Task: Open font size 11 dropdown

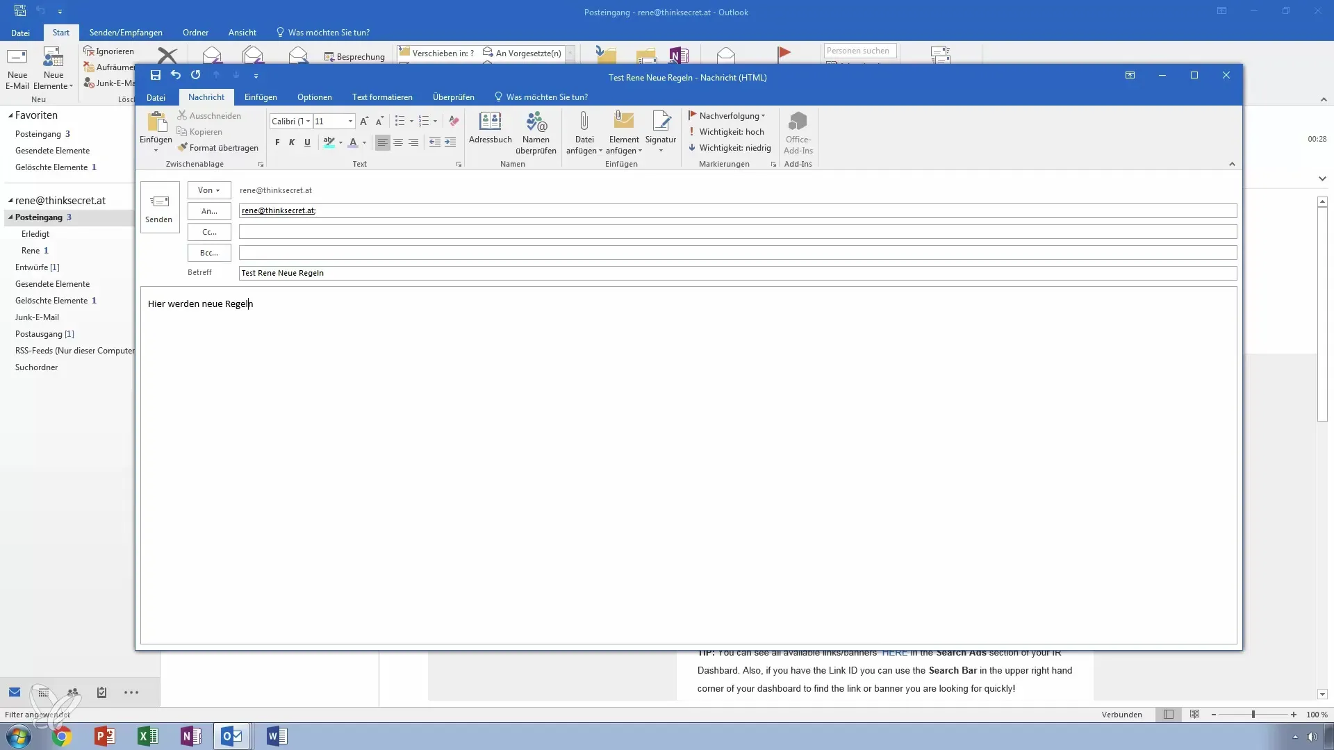Action: (x=350, y=122)
